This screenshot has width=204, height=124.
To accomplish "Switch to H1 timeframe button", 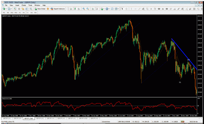I will click(20, 13).
